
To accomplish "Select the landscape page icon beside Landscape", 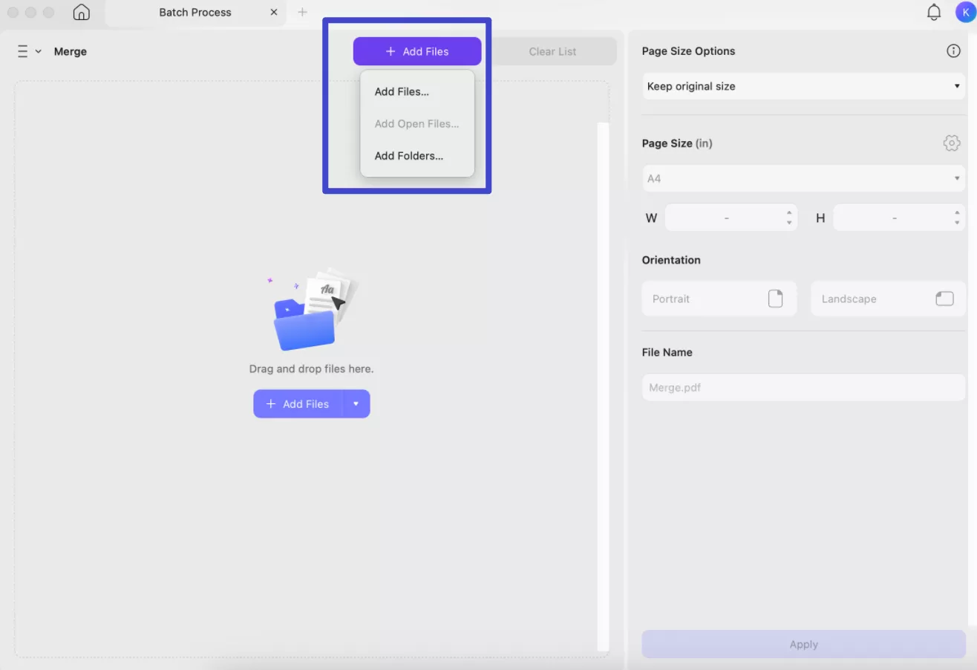I will click(944, 298).
